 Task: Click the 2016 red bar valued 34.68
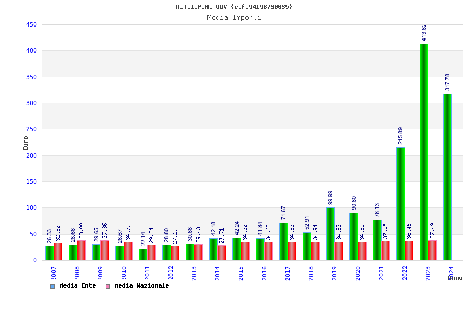[269, 251]
